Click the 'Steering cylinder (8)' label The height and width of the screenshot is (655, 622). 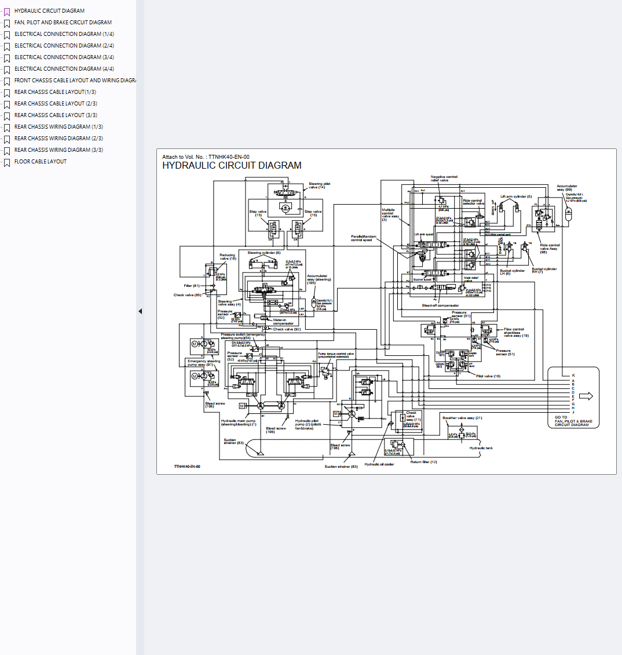(x=264, y=253)
